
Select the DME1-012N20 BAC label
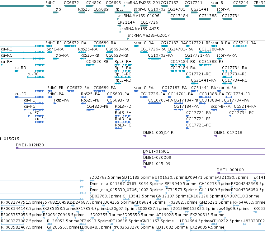(x=30, y=145)
